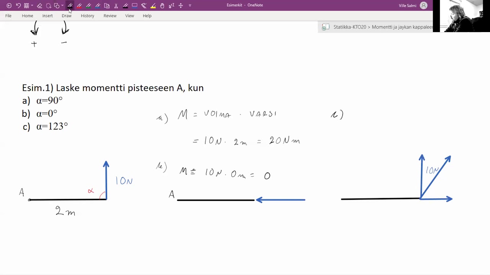490x275 pixels.
Task: Open the pen set icon
Action: pos(26,5)
